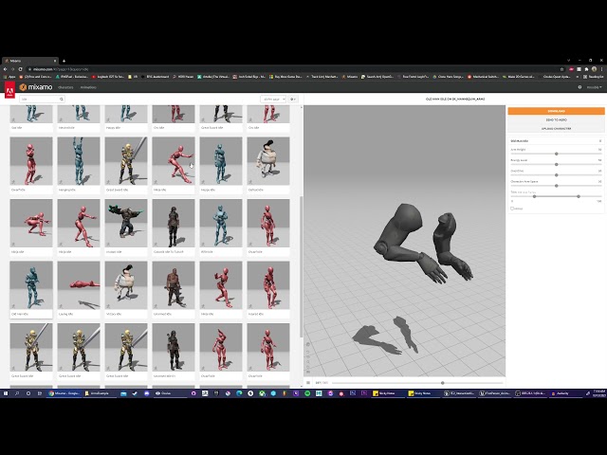Favorite the animation with the star icon
This screenshot has width=607, height=455.
[x=600, y=141]
